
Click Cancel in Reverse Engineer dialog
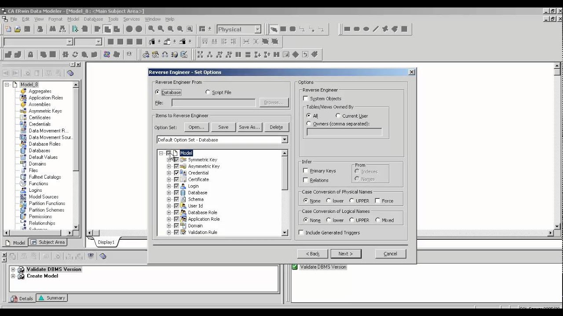click(391, 254)
